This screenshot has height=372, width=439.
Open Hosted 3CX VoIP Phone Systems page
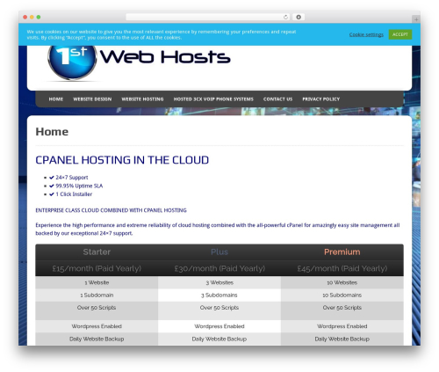tap(213, 99)
